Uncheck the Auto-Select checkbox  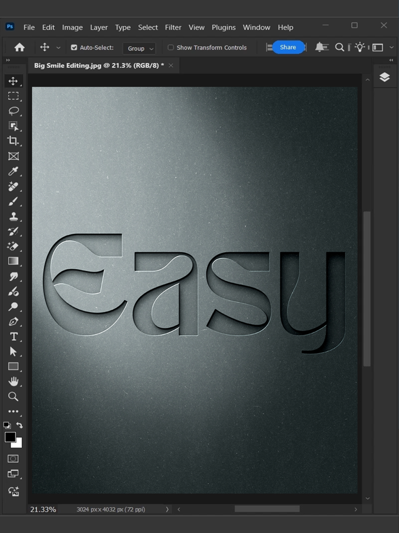point(74,47)
